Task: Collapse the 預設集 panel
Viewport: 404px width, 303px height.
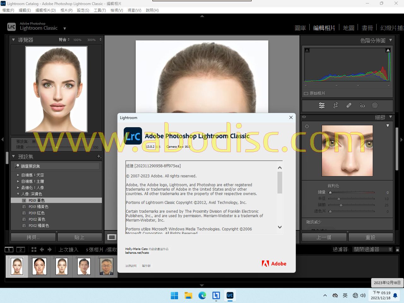Action: coord(13,157)
